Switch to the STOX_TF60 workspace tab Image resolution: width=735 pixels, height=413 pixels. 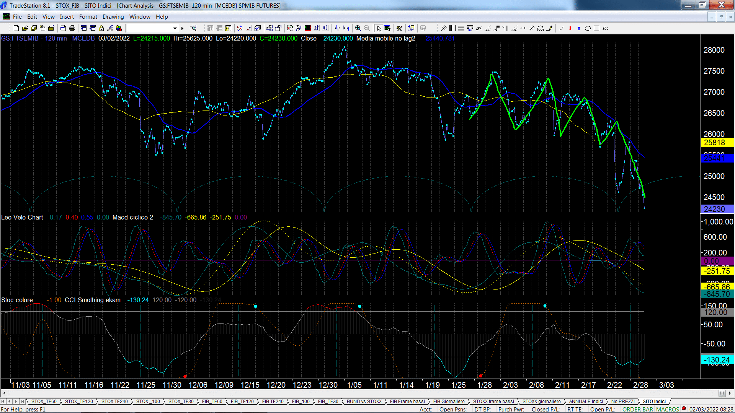tap(44, 402)
